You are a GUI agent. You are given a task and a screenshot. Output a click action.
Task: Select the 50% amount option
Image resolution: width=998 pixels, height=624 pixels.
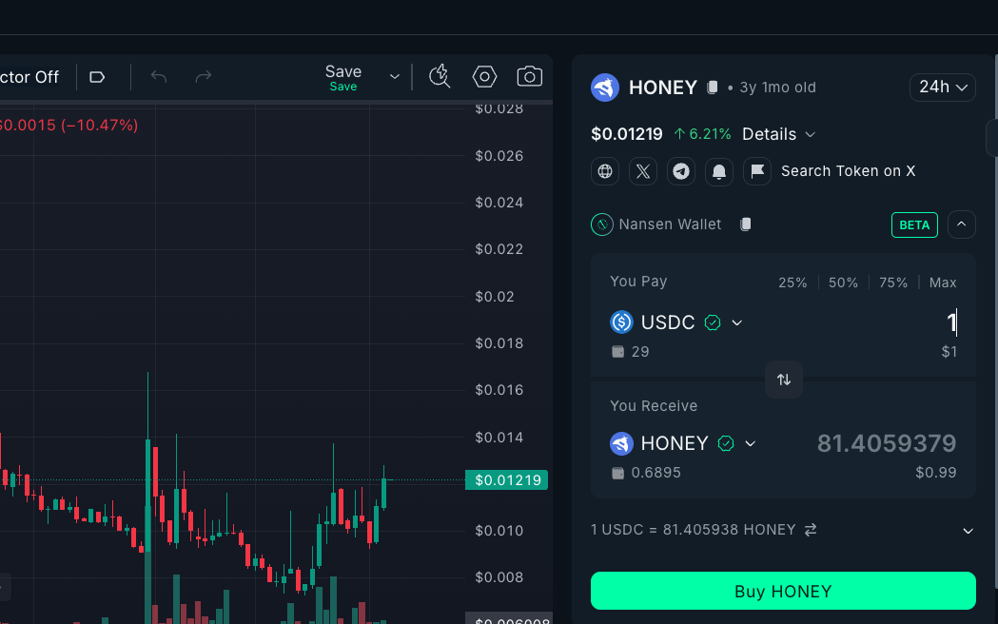(x=843, y=283)
